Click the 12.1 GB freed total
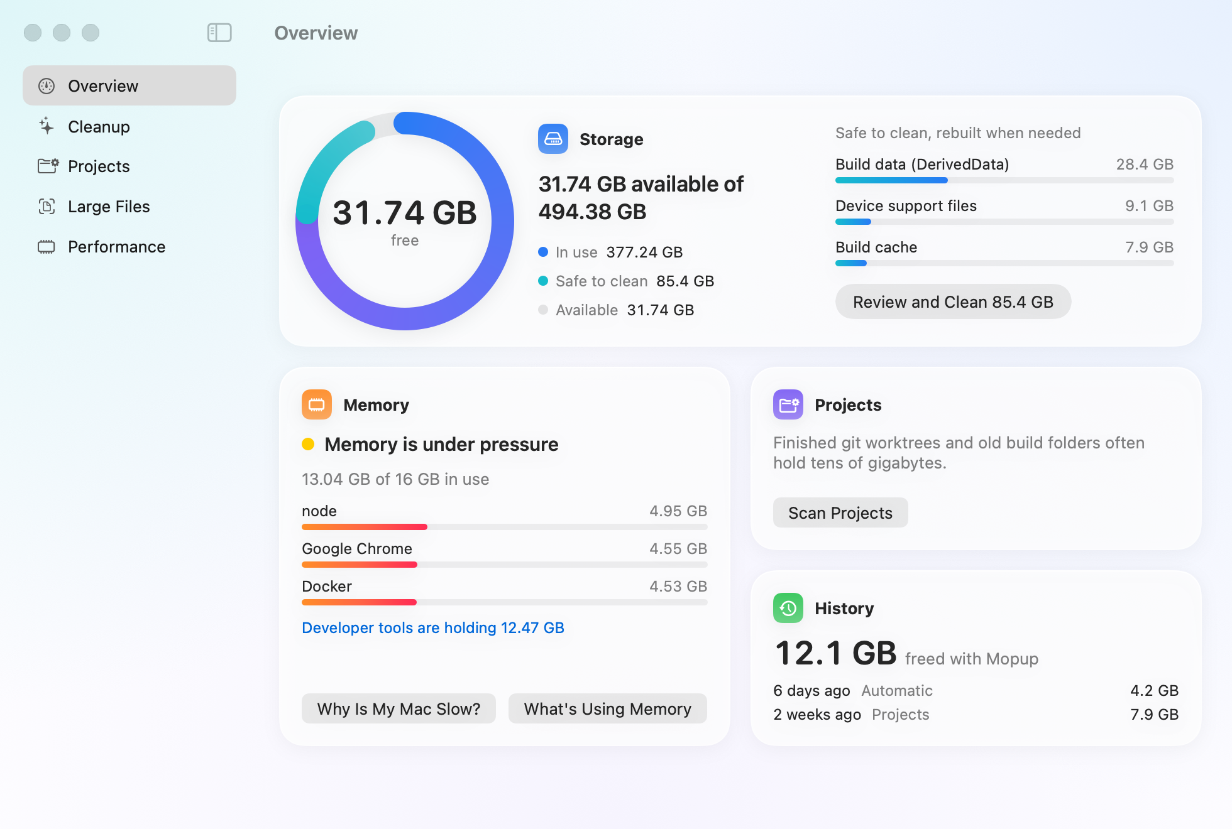 click(836, 653)
